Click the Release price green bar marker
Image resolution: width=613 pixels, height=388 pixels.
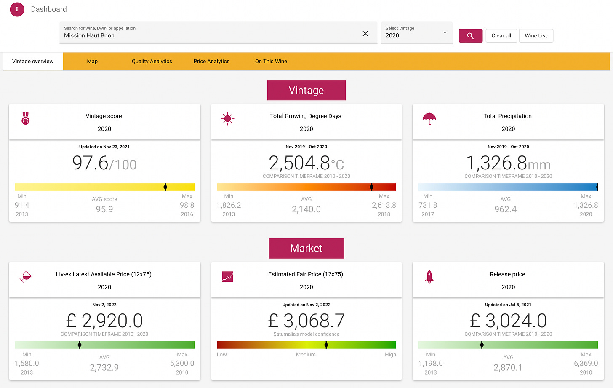482,345
